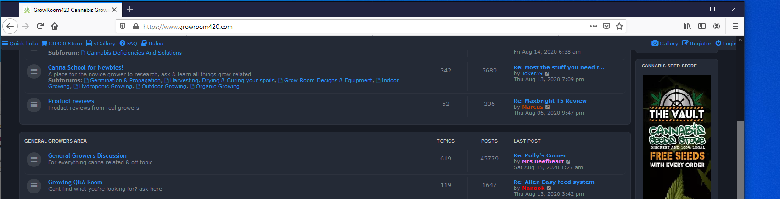The width and height of the screenshot is (780, 199).
Task: View latest post icon next to Joker59
Action: click(x=547, y=74)
